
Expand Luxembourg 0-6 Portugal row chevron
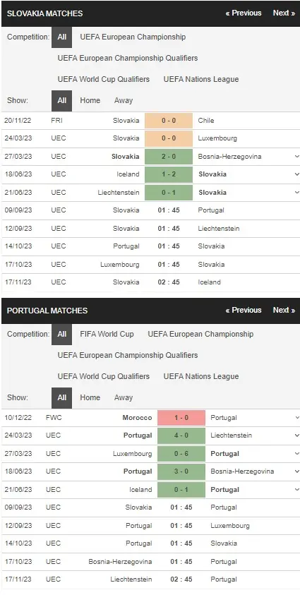[296, 453]
